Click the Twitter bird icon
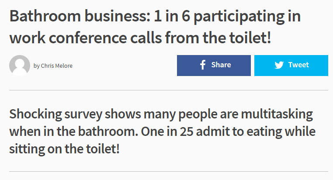 279,65
